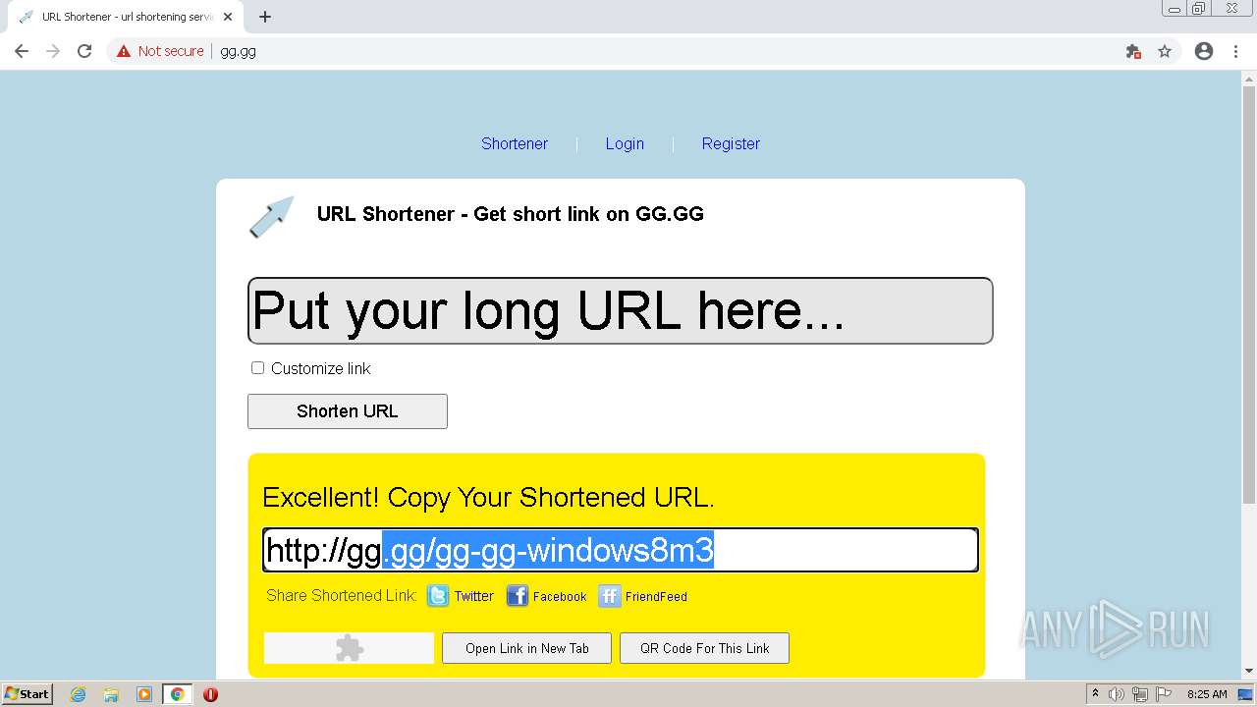Click the Twitter share text link

click(474, 596)
